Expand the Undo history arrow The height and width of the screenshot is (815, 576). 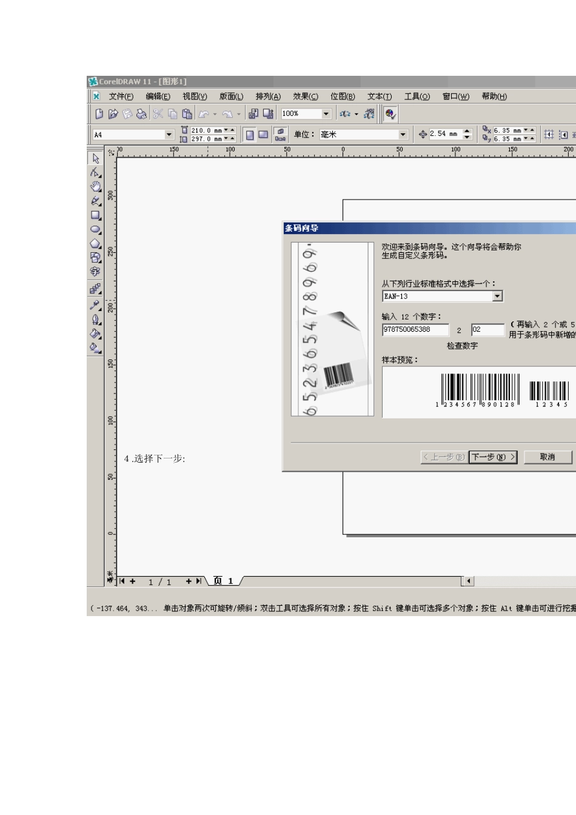tap(215, 114)
